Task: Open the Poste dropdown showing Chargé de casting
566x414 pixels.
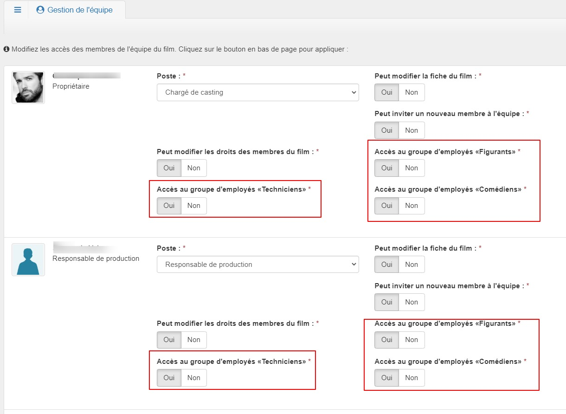Action: click(258, 92)
